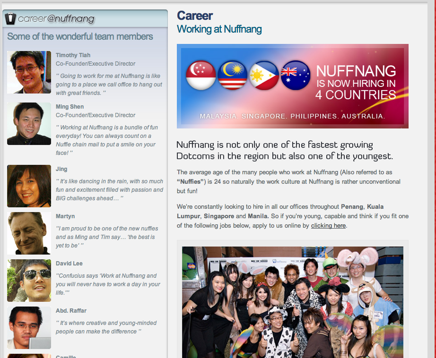Click Timothy's 'Co-Founder/Executive Director' title
Viewport: 436px width, 358px height.
point(96,64)
